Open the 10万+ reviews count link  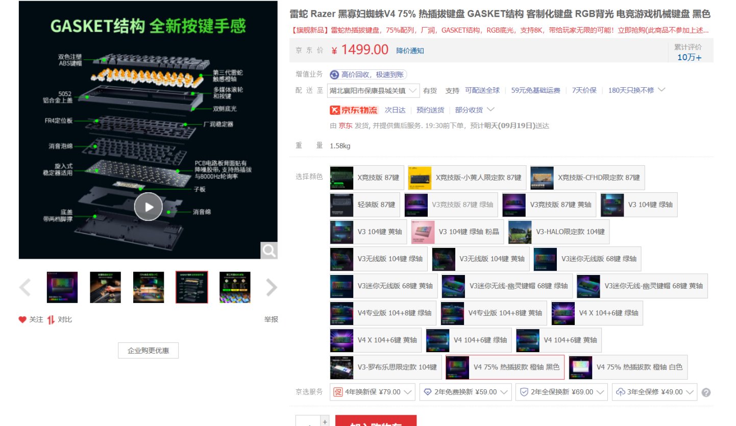690,57
